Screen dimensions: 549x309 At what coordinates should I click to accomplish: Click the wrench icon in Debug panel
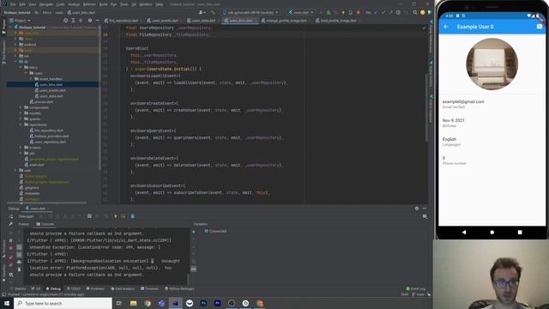(x=11, y=224)
